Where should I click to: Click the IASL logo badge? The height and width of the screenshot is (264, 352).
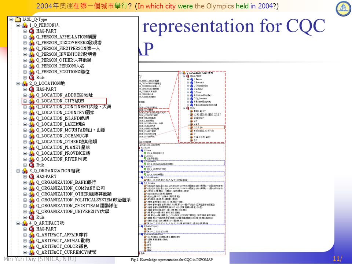[343, 8]
